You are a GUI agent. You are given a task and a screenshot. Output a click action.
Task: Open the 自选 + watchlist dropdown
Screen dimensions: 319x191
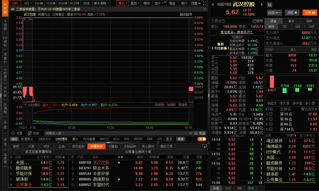coord(274,13)
